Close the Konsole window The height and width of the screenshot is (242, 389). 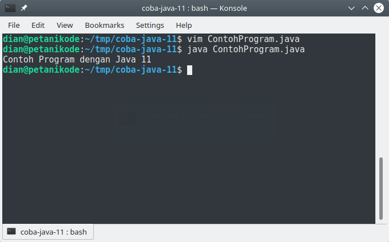tap(379, 8)
